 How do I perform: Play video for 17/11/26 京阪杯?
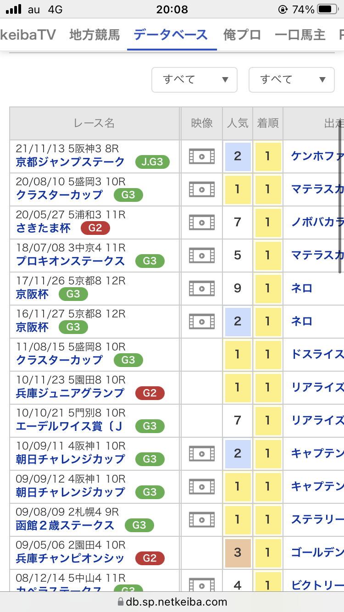click(x=201, y=289)
